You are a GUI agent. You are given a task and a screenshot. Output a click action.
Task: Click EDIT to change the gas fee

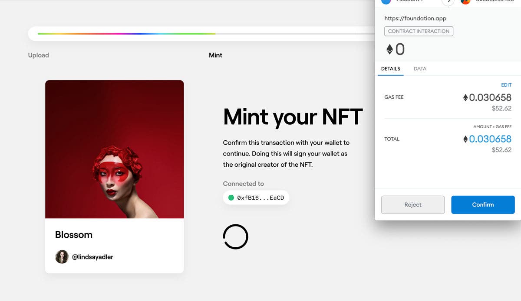pyautogui.click(x=506, y=85)
